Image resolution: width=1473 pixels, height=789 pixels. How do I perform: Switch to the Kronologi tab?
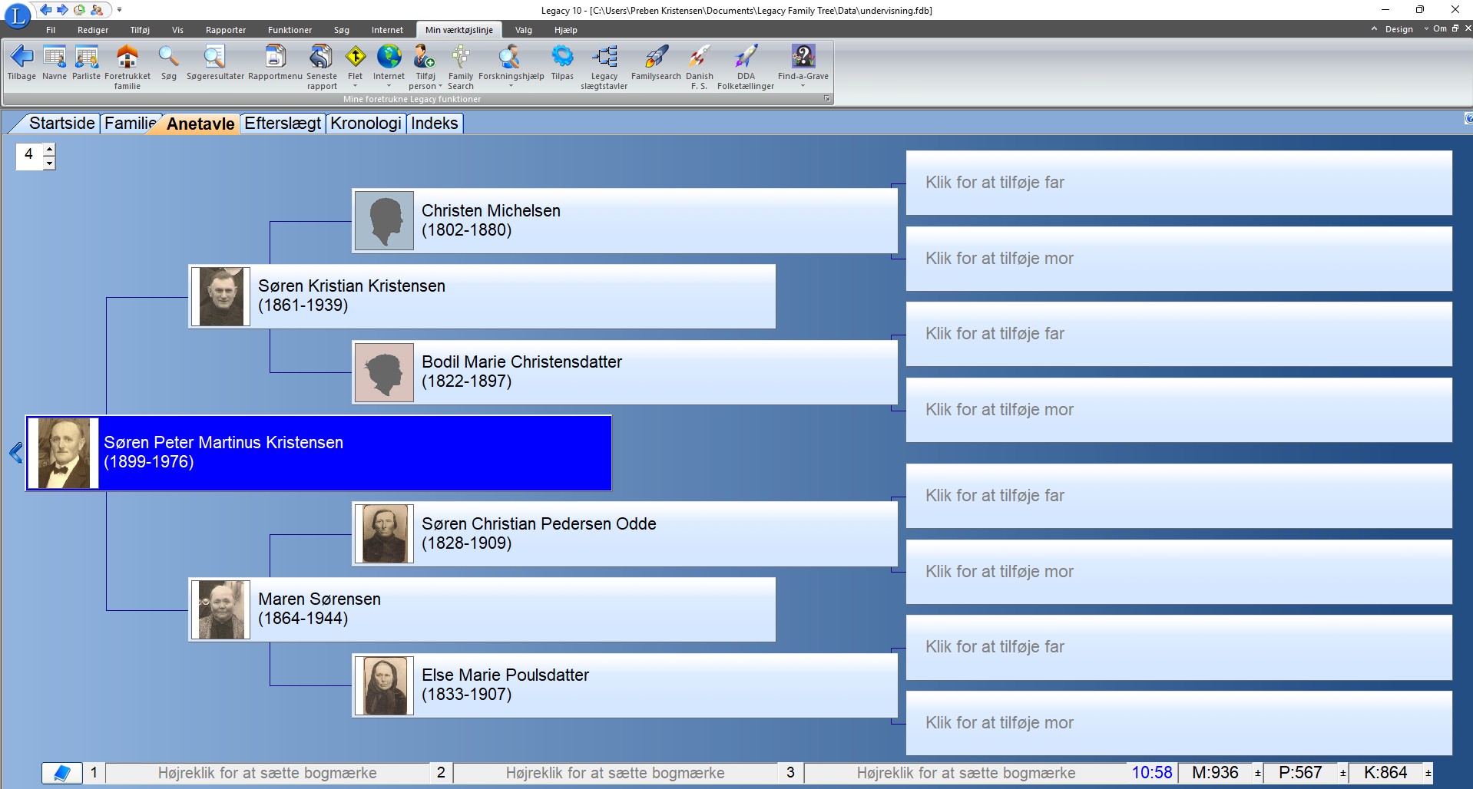[x=366, y=124]
